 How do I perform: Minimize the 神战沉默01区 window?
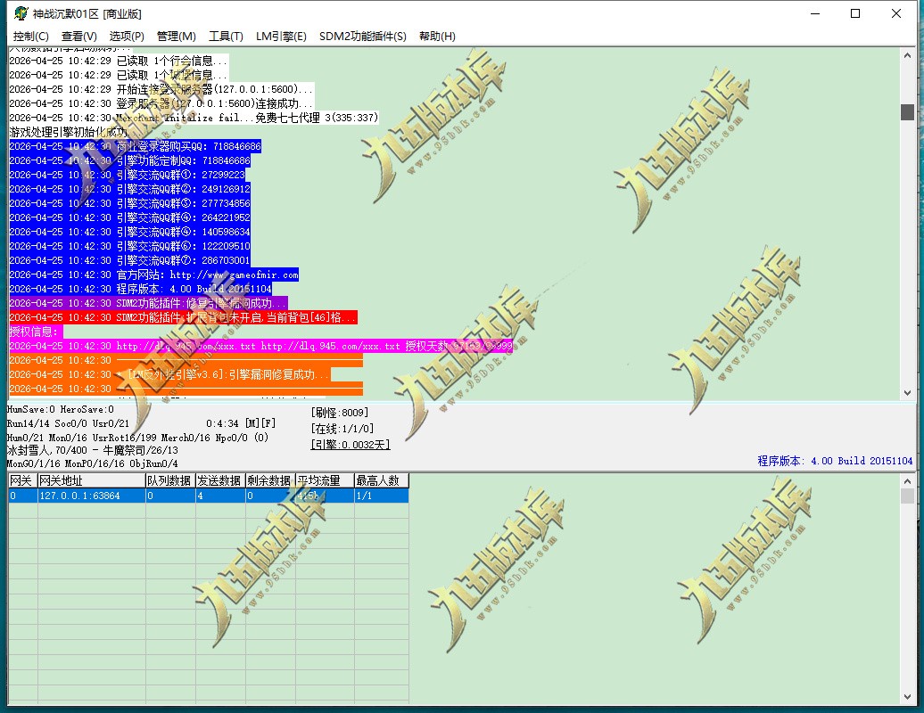tap(815, 13)
